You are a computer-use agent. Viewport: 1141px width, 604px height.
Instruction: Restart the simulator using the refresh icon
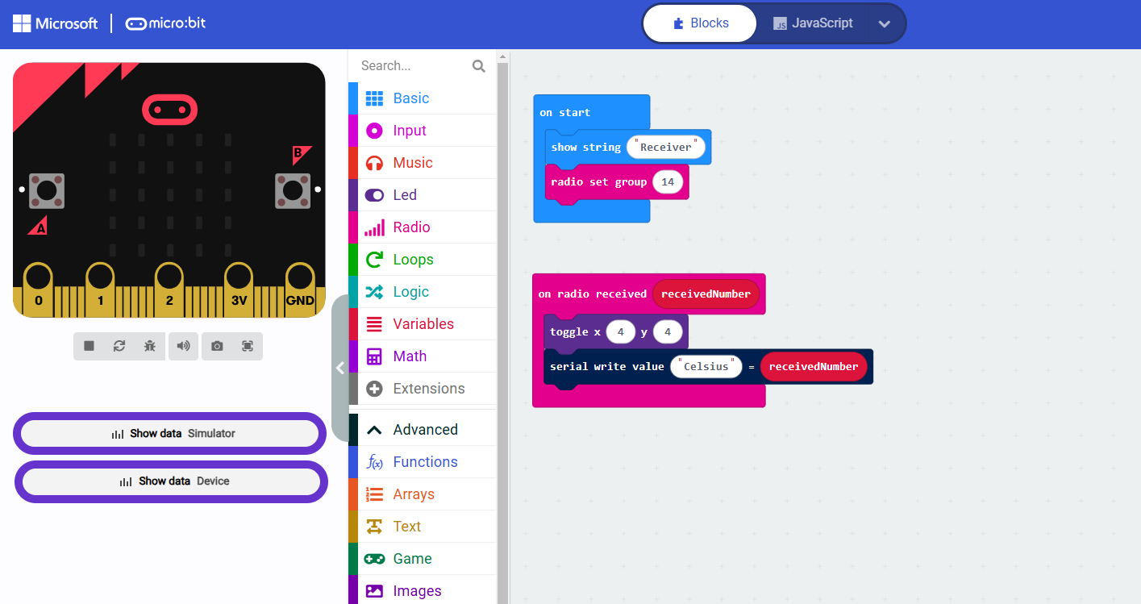(x=119, y=346)
